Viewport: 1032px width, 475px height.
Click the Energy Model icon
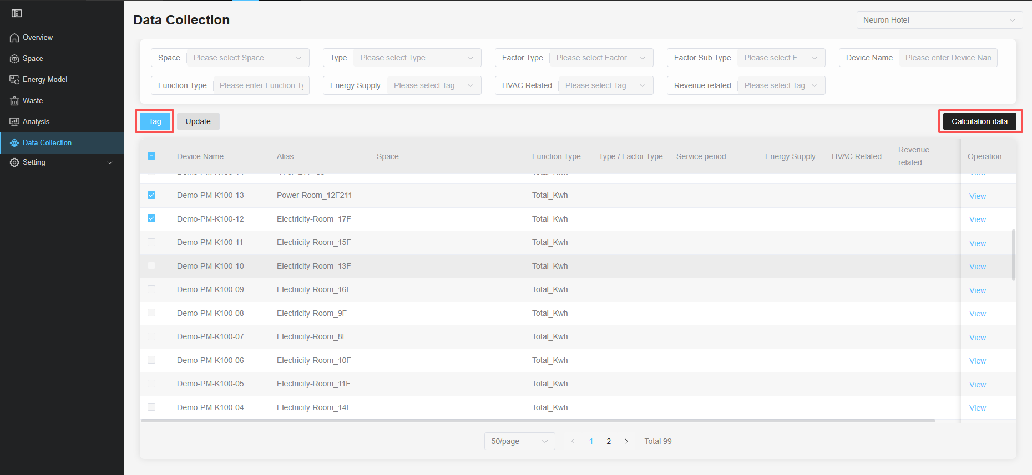pyautogui.click(x=14, y=80)
